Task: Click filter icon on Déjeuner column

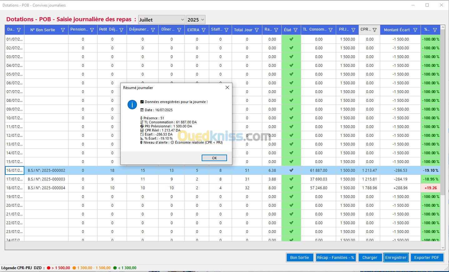Action: (153, 30)
